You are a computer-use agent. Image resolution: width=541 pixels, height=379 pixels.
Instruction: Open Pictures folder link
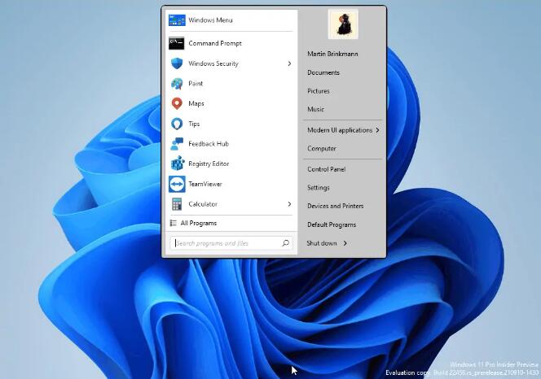318,91
